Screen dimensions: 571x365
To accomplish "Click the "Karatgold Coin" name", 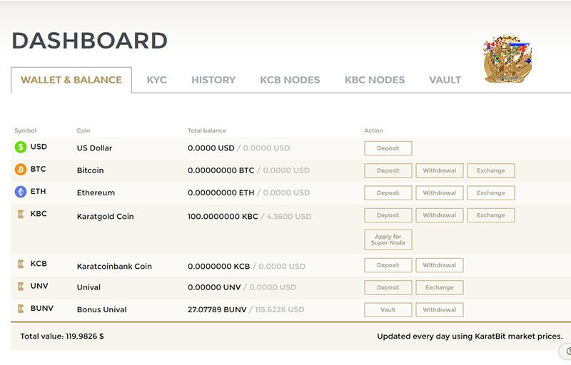I will tap(105, 216).
